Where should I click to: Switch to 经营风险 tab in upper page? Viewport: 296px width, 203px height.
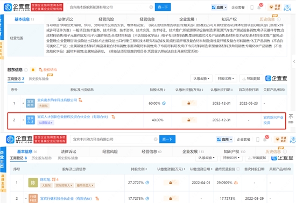[x=106, y=19]
